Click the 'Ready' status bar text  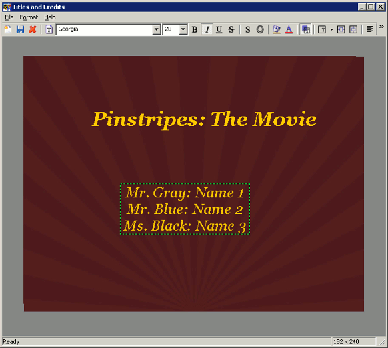(11, 341)
